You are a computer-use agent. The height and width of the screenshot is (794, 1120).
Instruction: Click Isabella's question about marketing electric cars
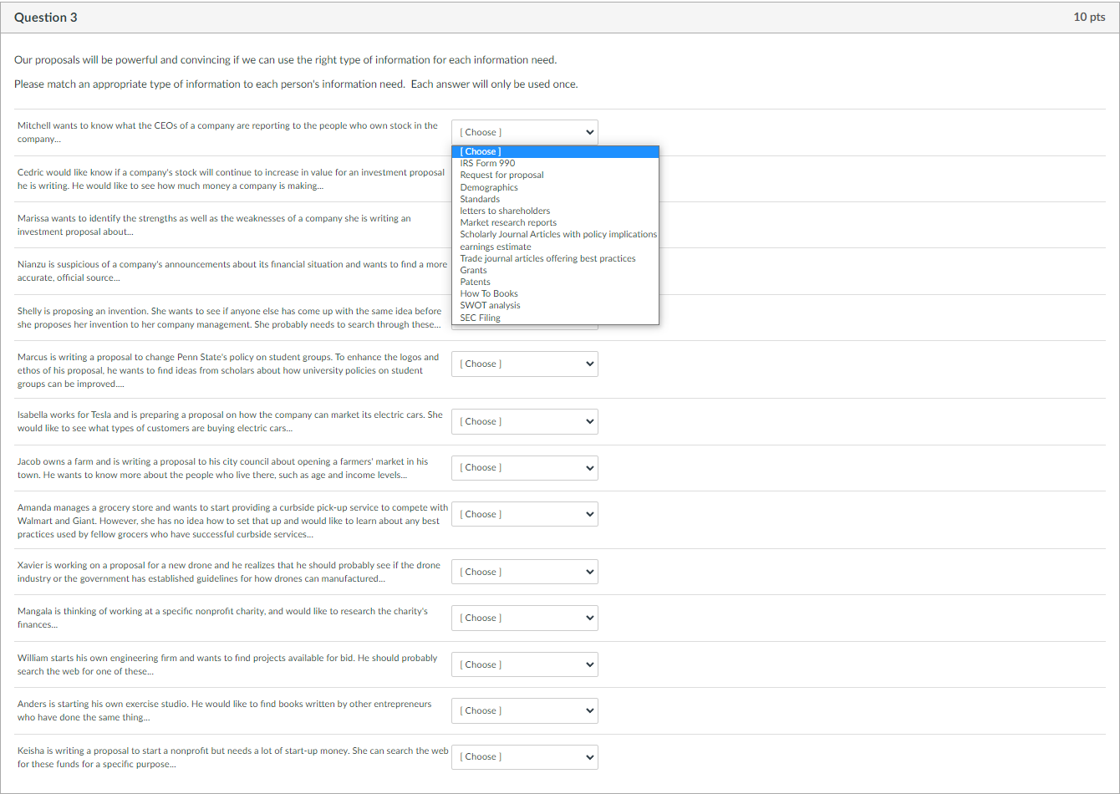point(230,421)
